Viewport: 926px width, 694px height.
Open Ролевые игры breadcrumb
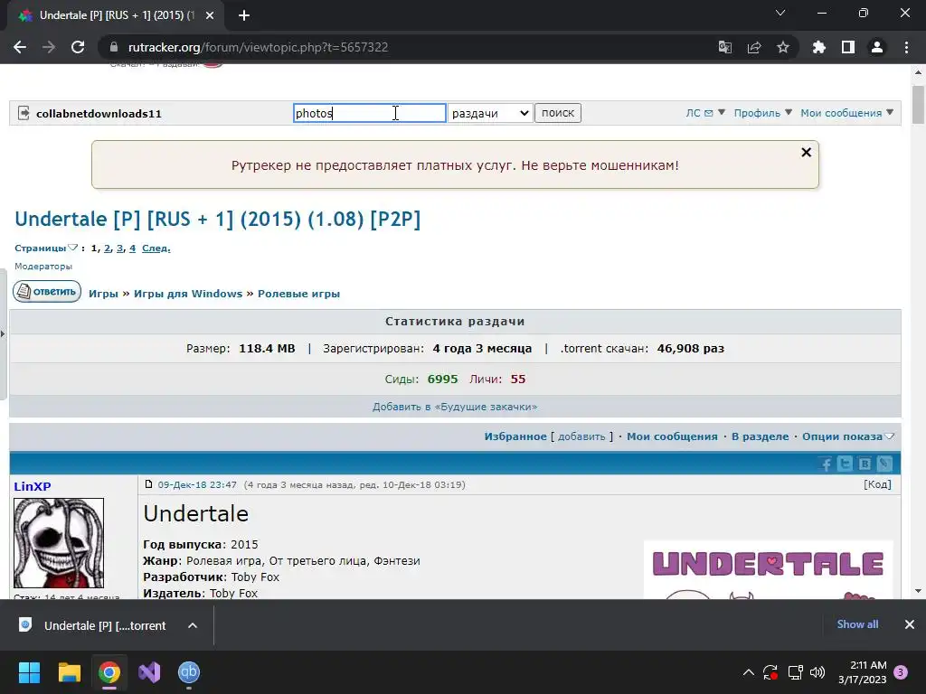(298, 294)
